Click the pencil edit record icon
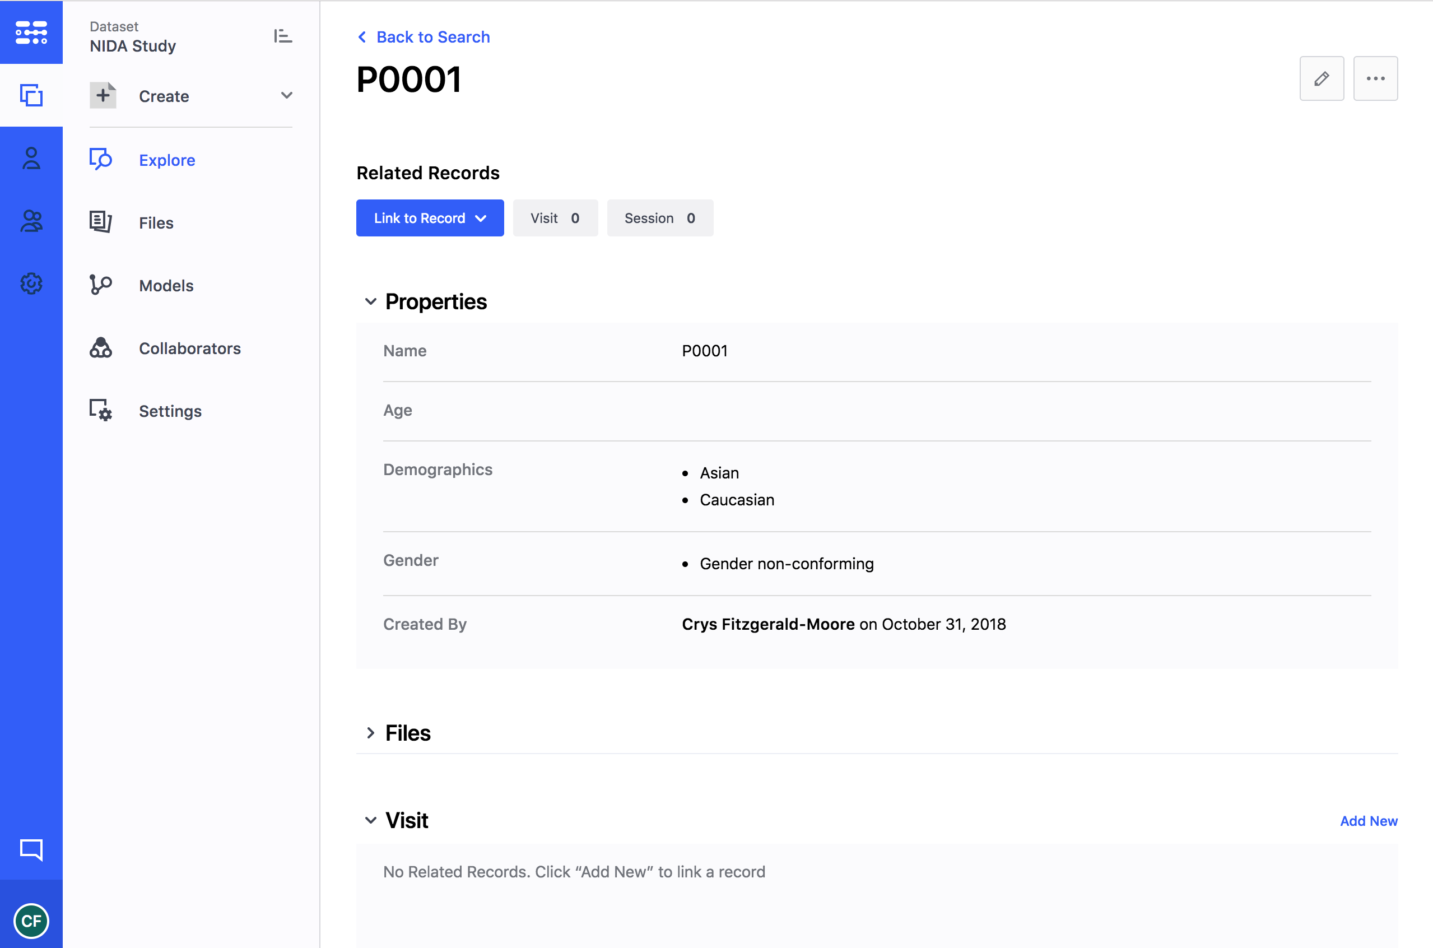 (x=1321, y=78)
